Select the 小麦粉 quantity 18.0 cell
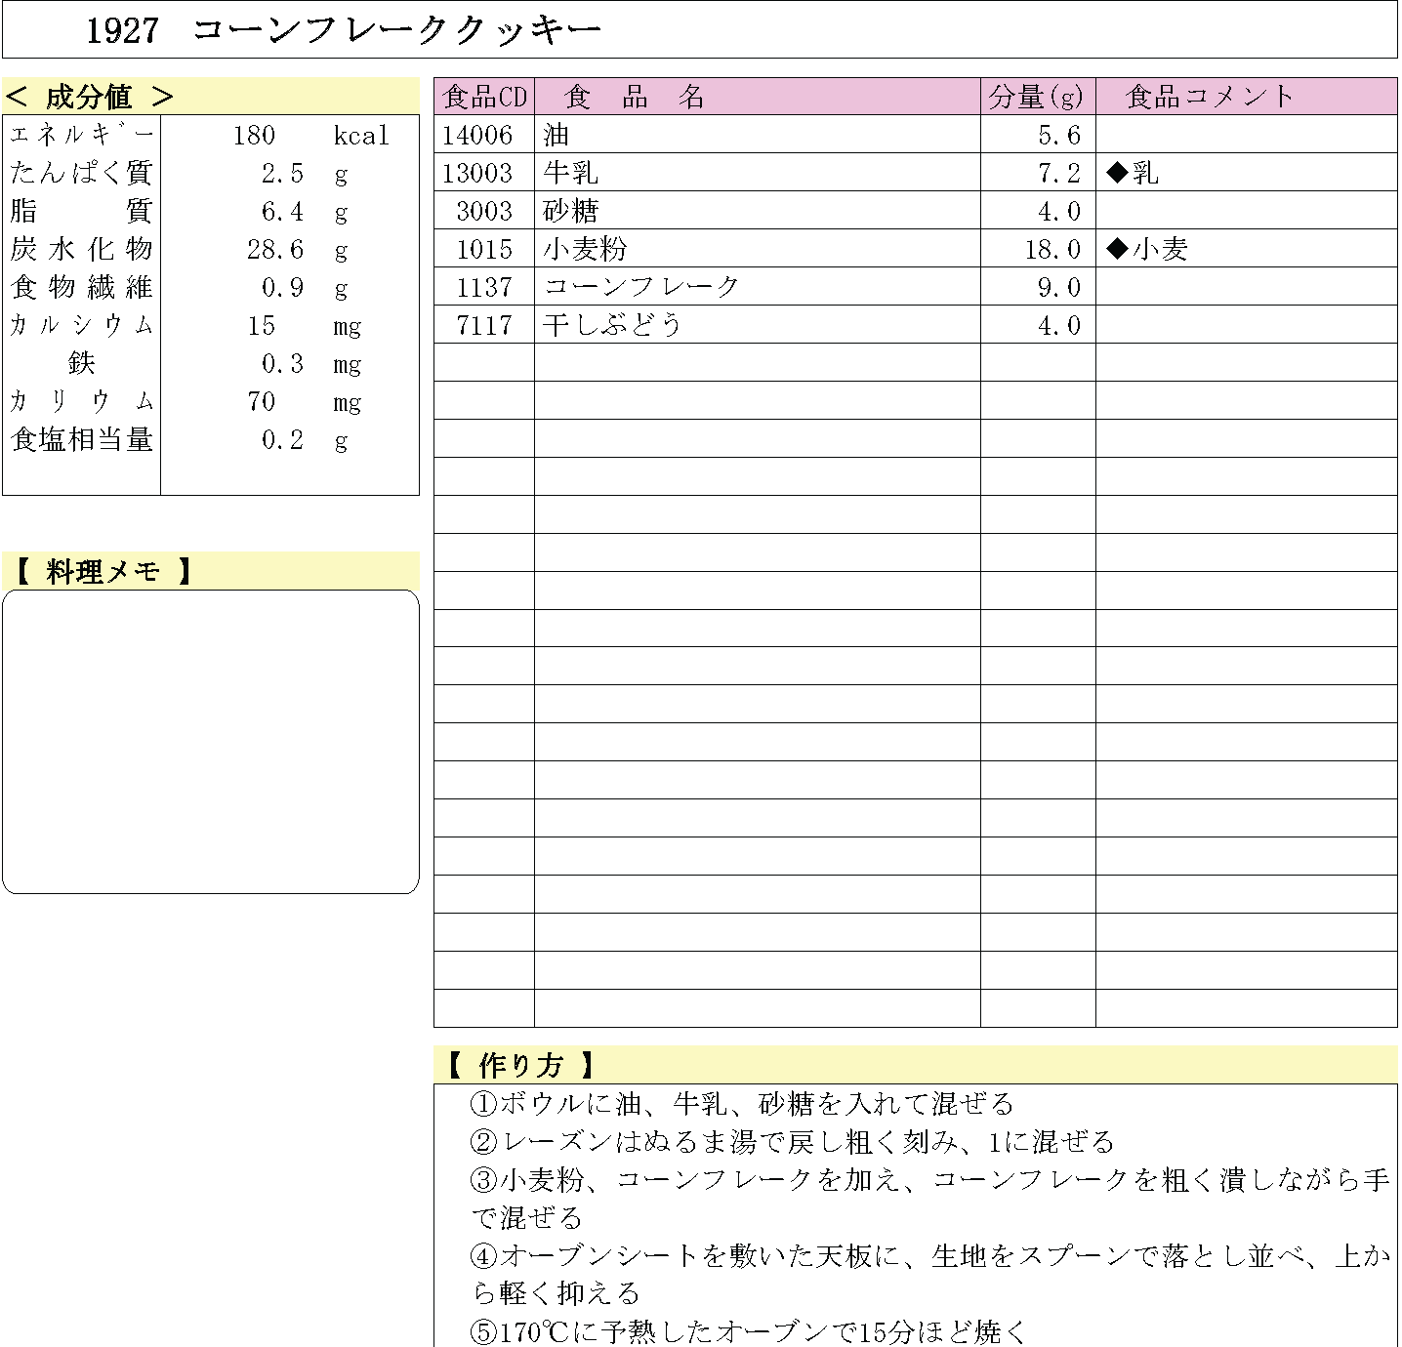The image size is (1402, 1347). pyautogui.click(x=1052, y=249)
